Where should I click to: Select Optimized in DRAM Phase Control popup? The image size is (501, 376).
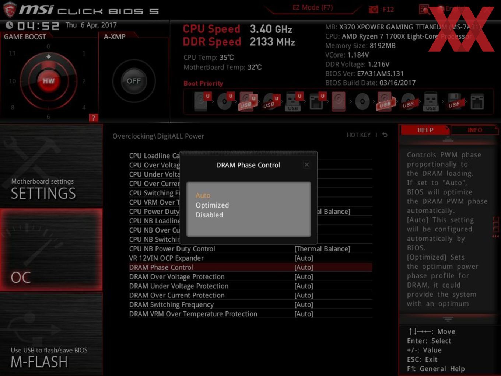[x=212, y=205]
